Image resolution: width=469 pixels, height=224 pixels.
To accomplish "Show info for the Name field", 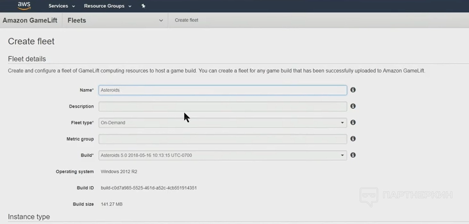I will 353,90.
